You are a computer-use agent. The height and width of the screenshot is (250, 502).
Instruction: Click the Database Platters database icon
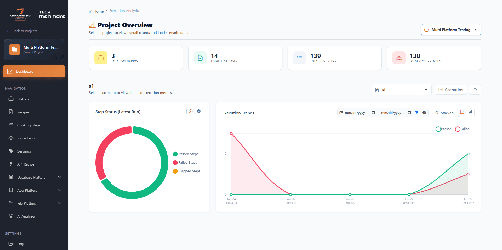point(11,177)
